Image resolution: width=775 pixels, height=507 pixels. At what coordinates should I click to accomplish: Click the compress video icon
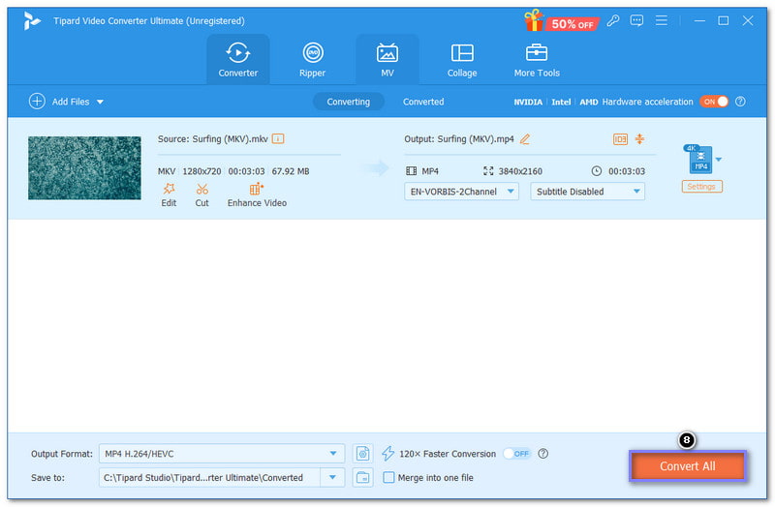[639, 138]
